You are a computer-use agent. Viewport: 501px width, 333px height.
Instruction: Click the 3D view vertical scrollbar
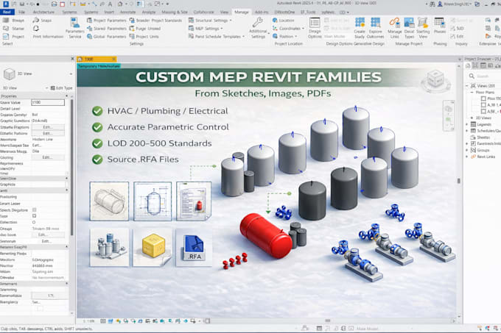coord(459,181)
